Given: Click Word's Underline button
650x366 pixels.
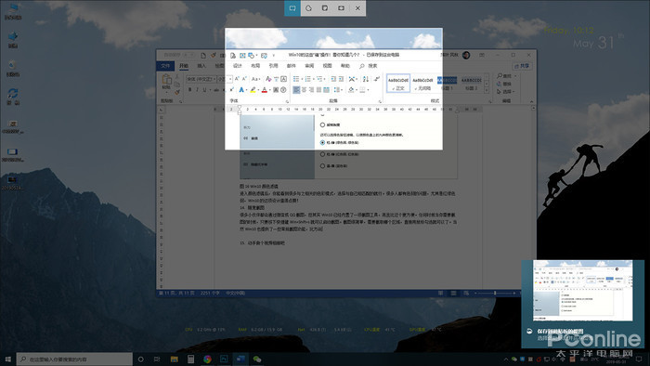Looking at the screenshot, I should (x=204, y=89).
